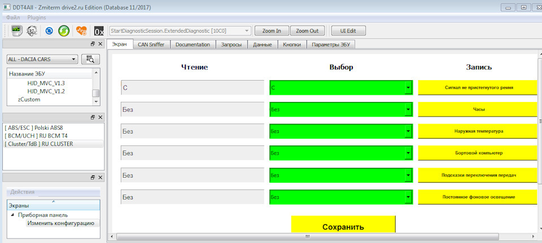
Task: Switch to the Данные tab
Action: tap(263, 45)
